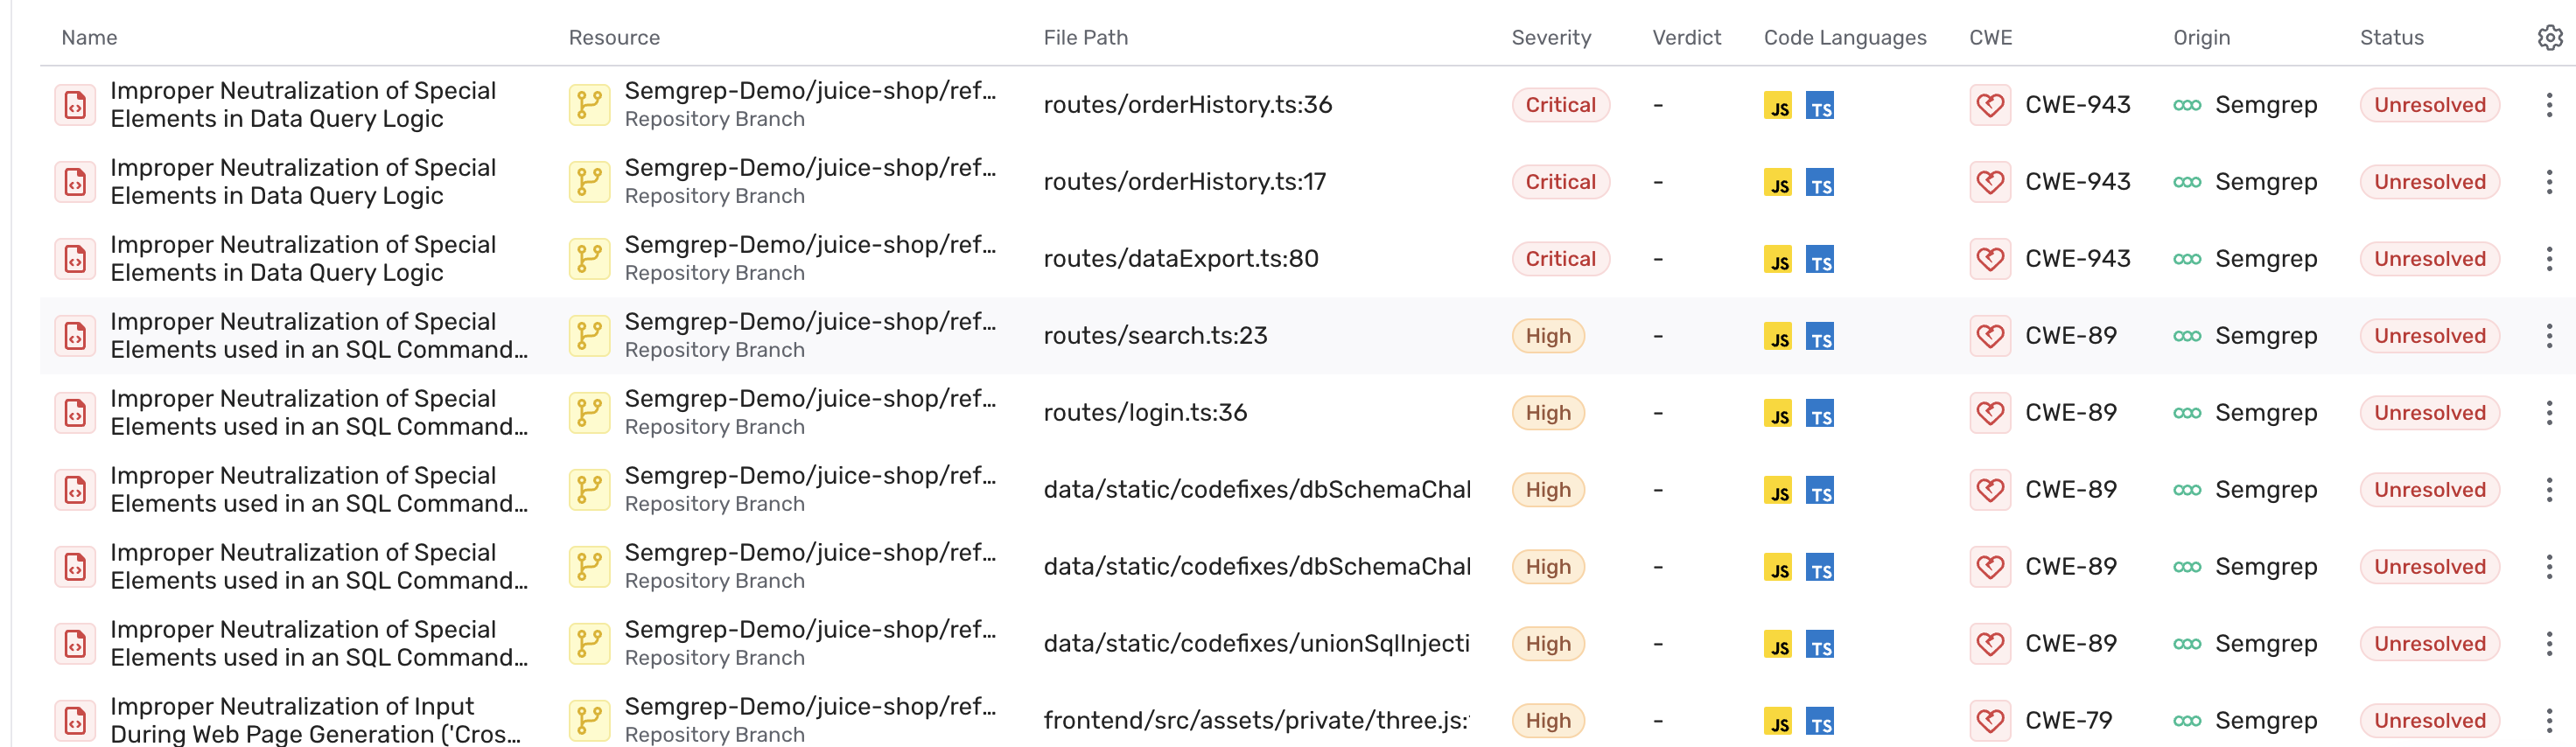The image size is (2576, 747).
Task: Click the File Path column header
Action: (x=1085, y=38)
